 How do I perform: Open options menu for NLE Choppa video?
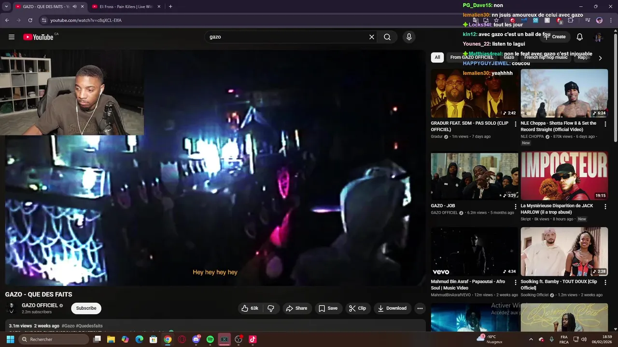[605, 124]
